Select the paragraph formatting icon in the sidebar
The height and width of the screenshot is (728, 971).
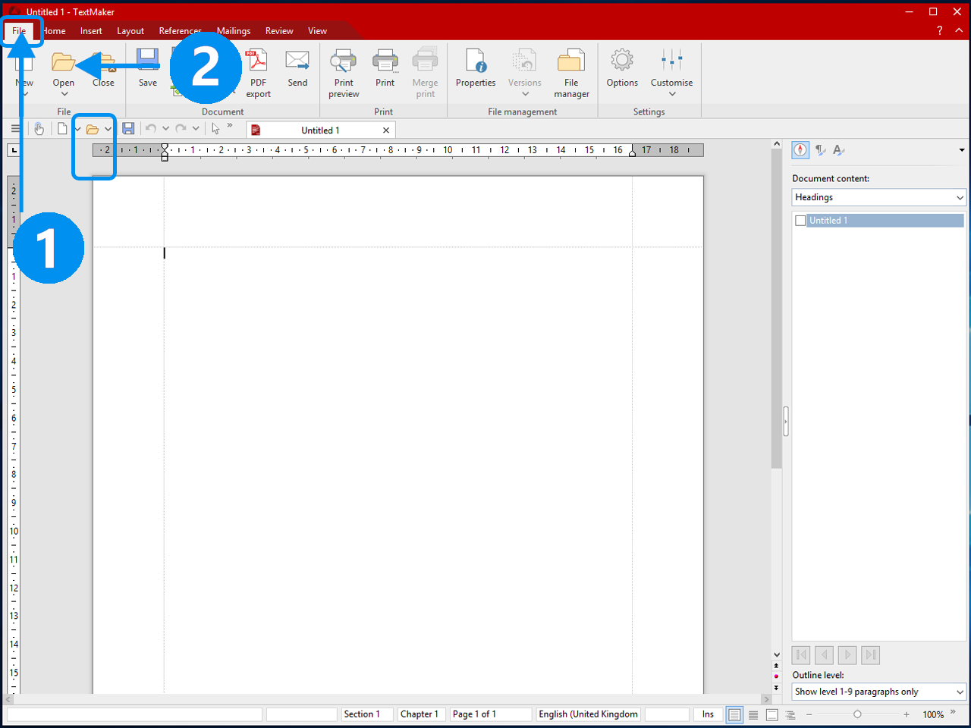[820, 150]
